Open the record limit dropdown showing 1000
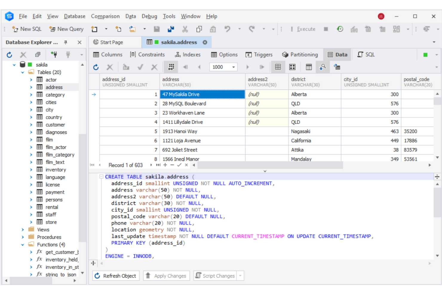 click(x=233, y=67)
